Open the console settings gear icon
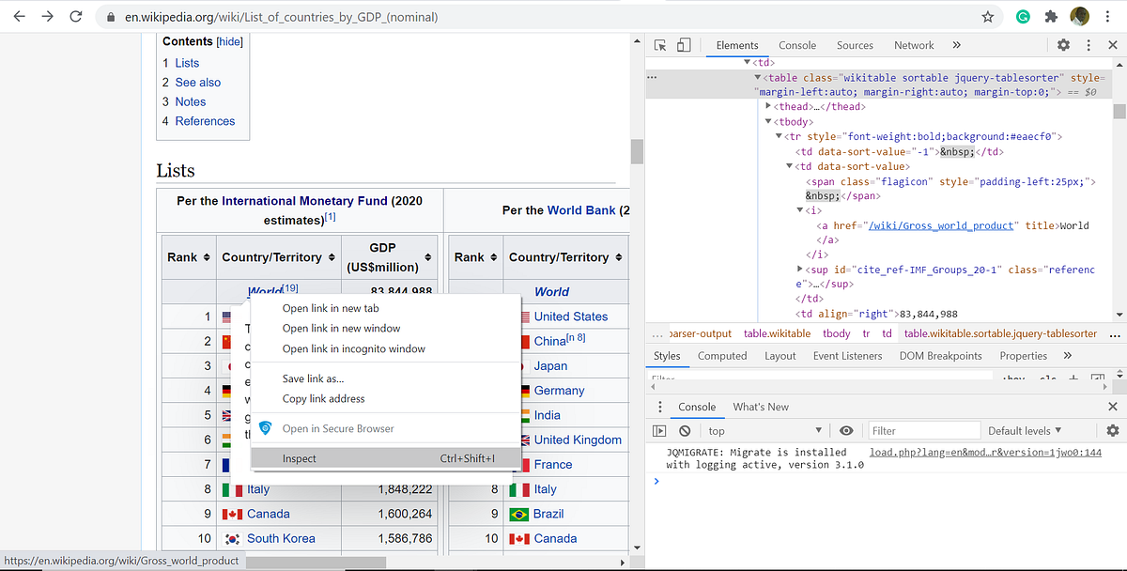Image resolution: width=1127 pixels, height=571 pixels. 1112,430
